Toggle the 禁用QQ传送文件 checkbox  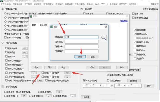pos(6,60)
